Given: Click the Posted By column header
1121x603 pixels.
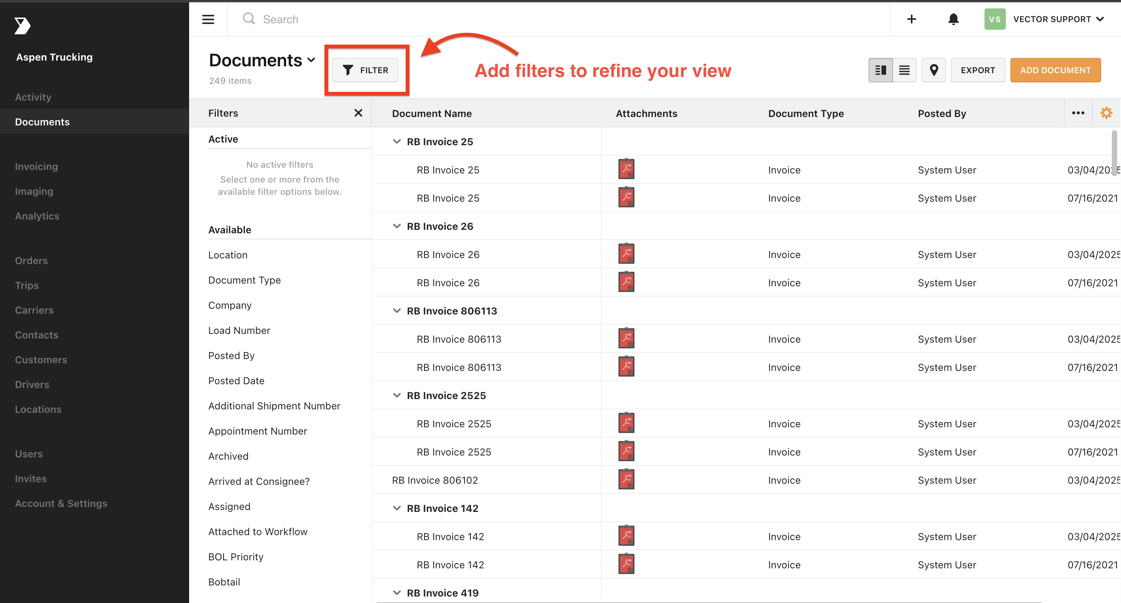Looking at the screenshot, I should click(x=942, y=113).
